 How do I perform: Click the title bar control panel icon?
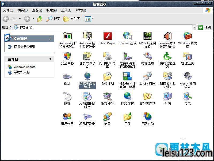(x=3, y=4)
